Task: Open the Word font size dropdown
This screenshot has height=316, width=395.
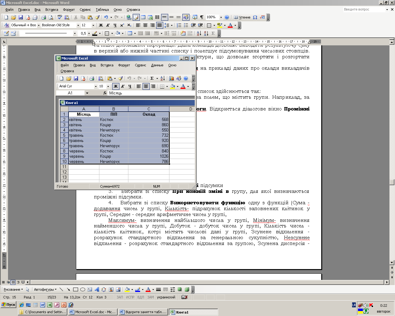Action: 93,25
